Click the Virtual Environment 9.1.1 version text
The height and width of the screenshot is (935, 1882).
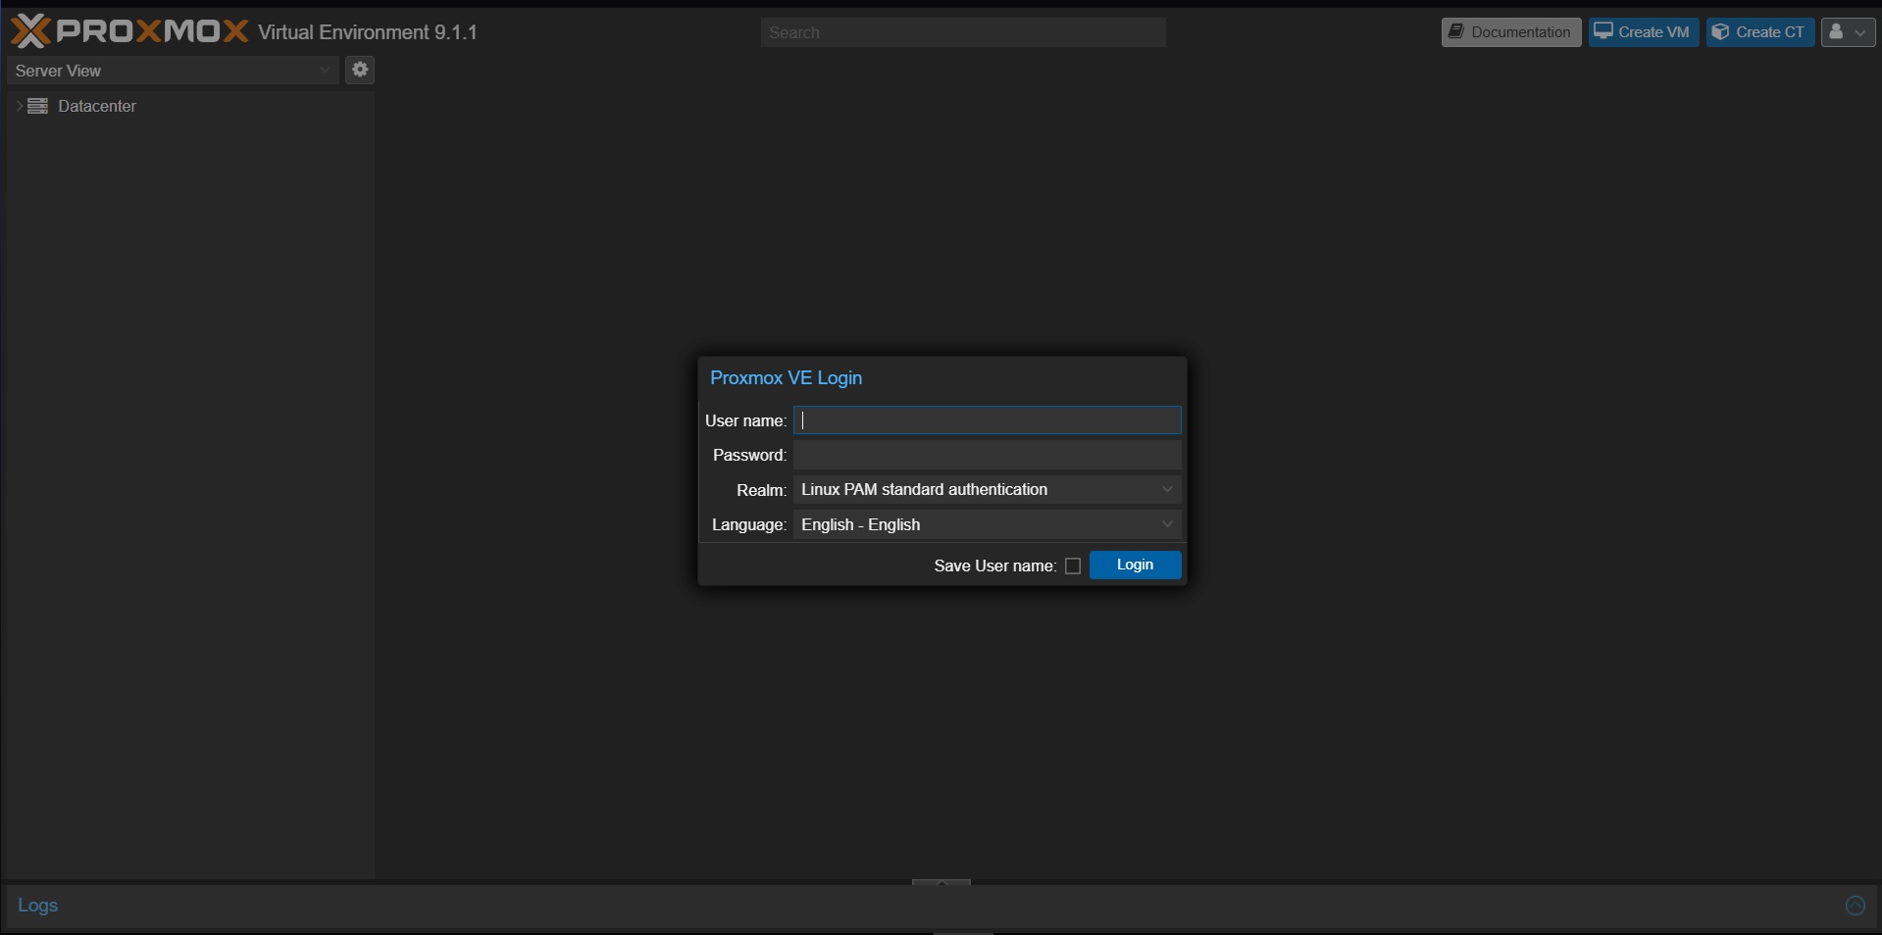(x=368, y=32)
